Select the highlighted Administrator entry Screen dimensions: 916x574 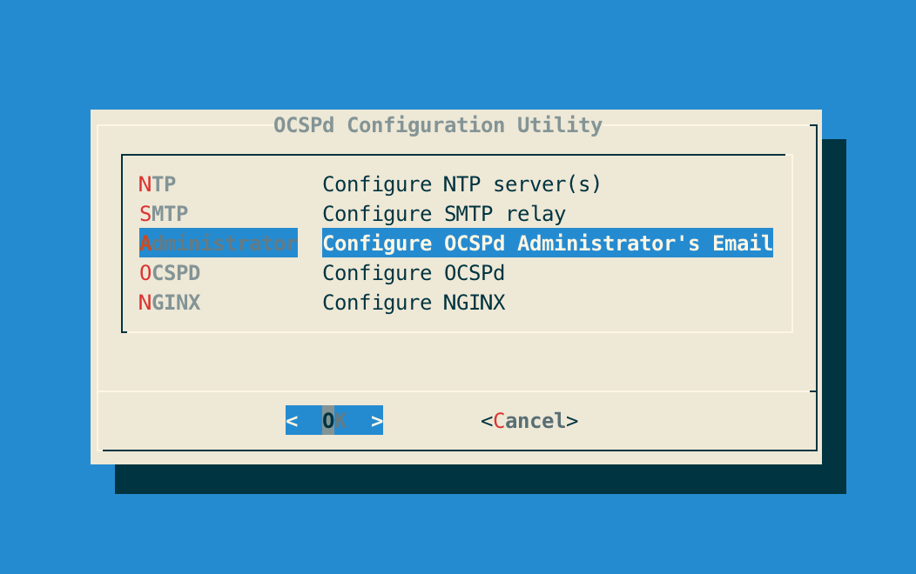click(x=218, y=244)
